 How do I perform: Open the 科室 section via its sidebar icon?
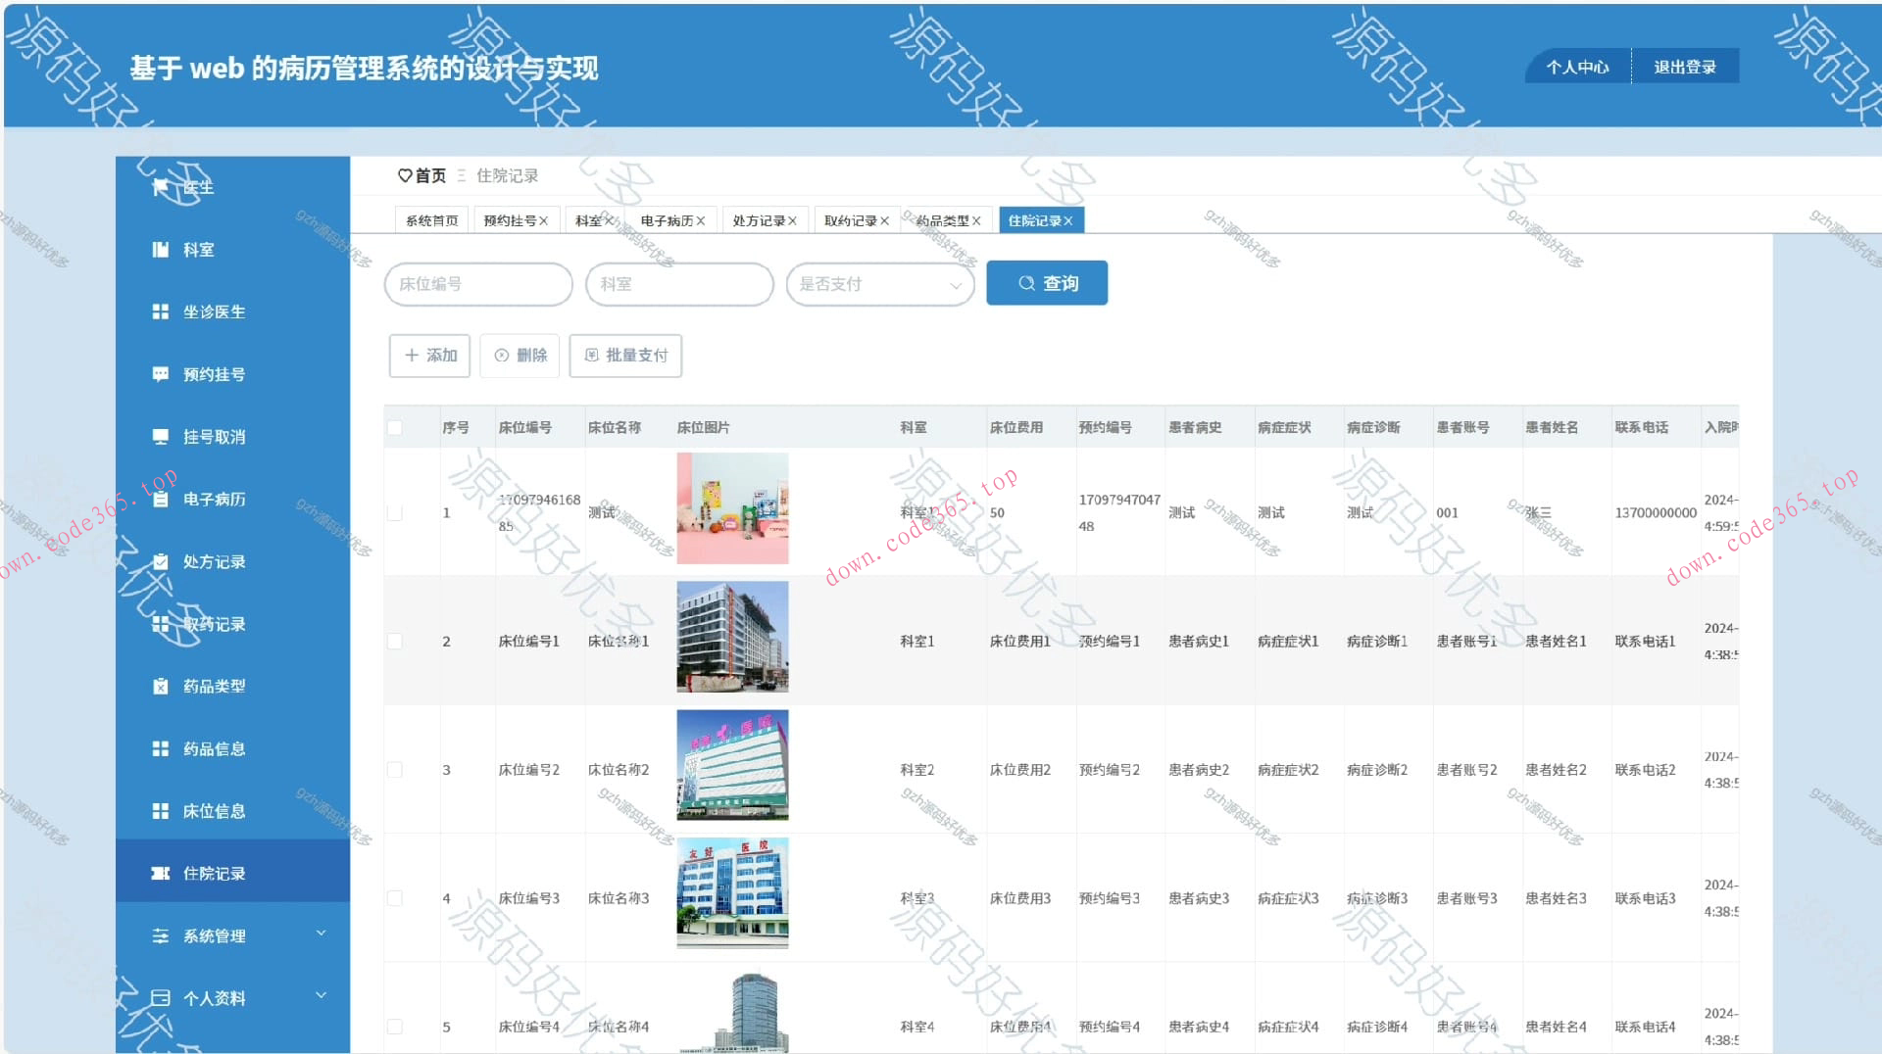tap(162, 249)
